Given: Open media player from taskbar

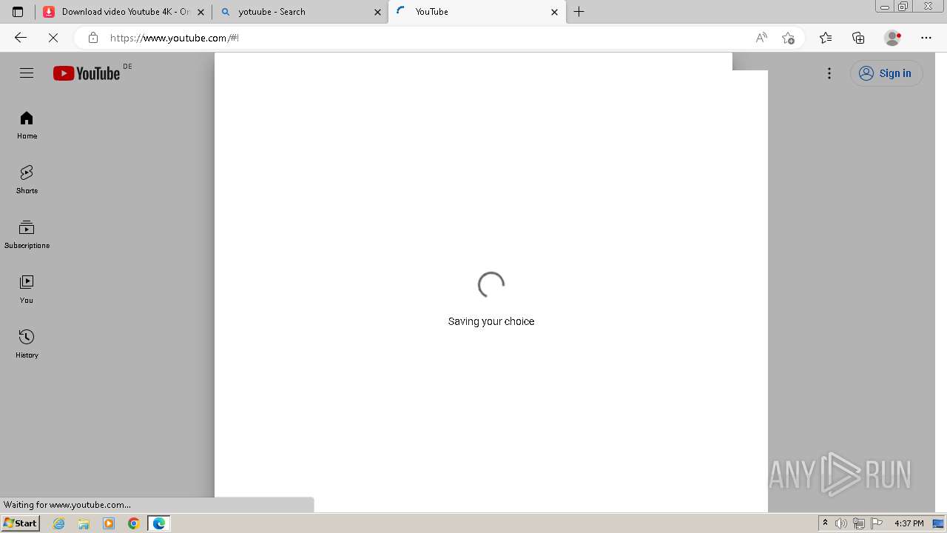Looking at the screenshot, I should [x=109, y=523].
